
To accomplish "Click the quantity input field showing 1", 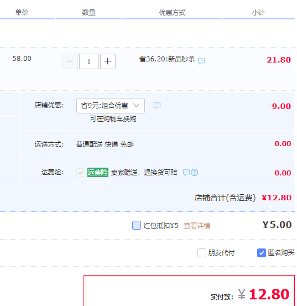I will [89, 61].
